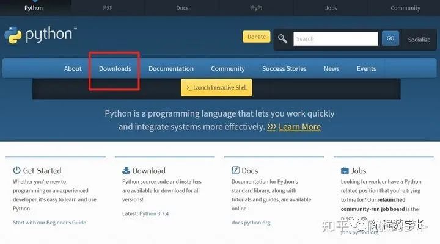Click the Docs notebook icon
The height and width of the screenshot is (244, 440).
pyautogui.click(x=235, y=170)
